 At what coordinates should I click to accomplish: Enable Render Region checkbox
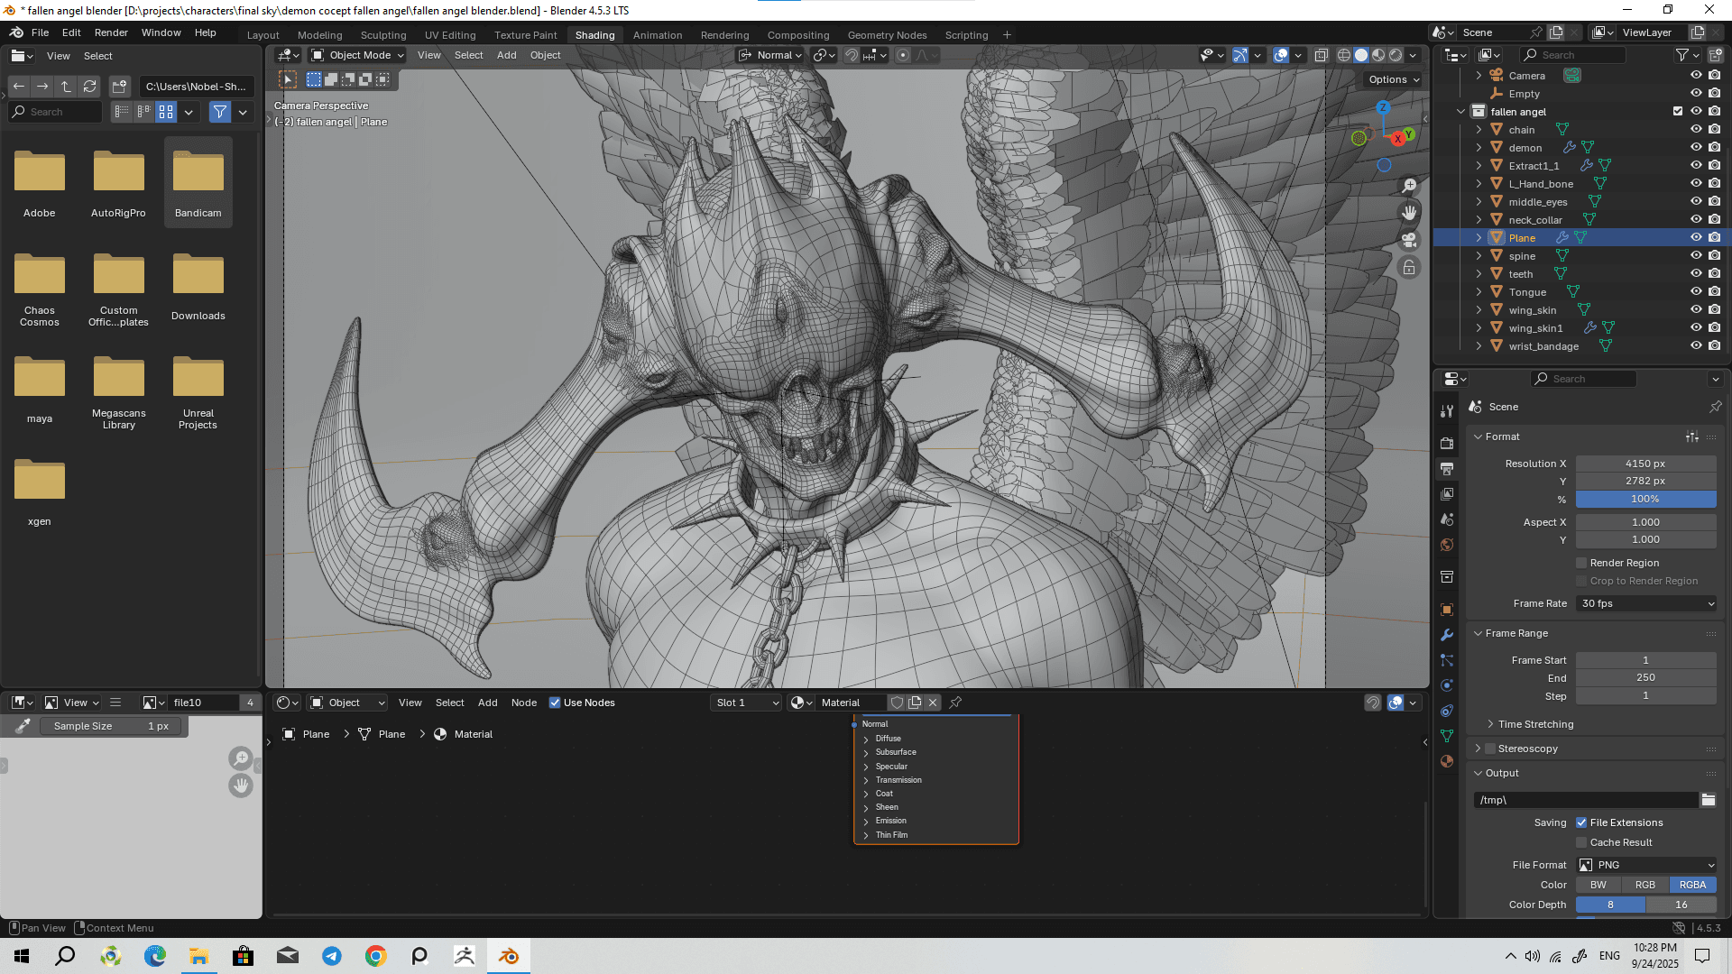pyautogui.click(x=1581, y=563)
